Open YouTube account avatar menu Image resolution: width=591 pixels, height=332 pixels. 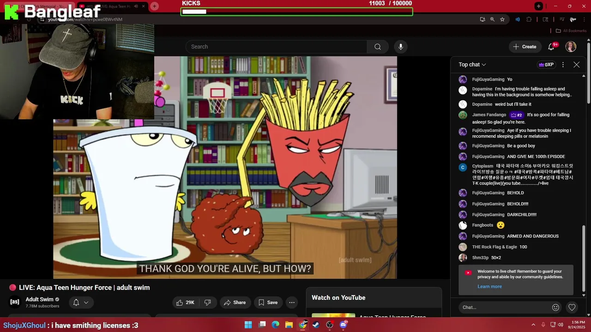pos(571,47)
